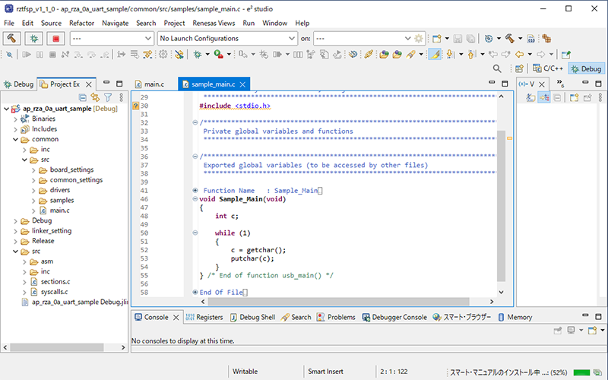This screenshot has width=608, height=380.
Task: Collapse the common folder
Action: pos(15,139)
